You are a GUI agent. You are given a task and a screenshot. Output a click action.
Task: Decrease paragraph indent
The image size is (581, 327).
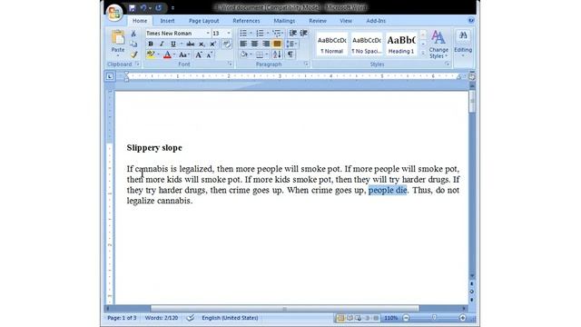(292, 34)
